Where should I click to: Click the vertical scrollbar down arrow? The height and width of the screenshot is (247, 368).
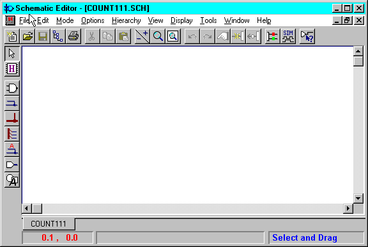pyautogui.click(x=358, y=198)
